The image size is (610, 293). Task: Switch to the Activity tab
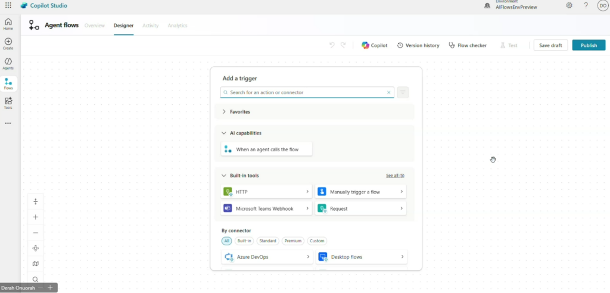click(150, 26)
